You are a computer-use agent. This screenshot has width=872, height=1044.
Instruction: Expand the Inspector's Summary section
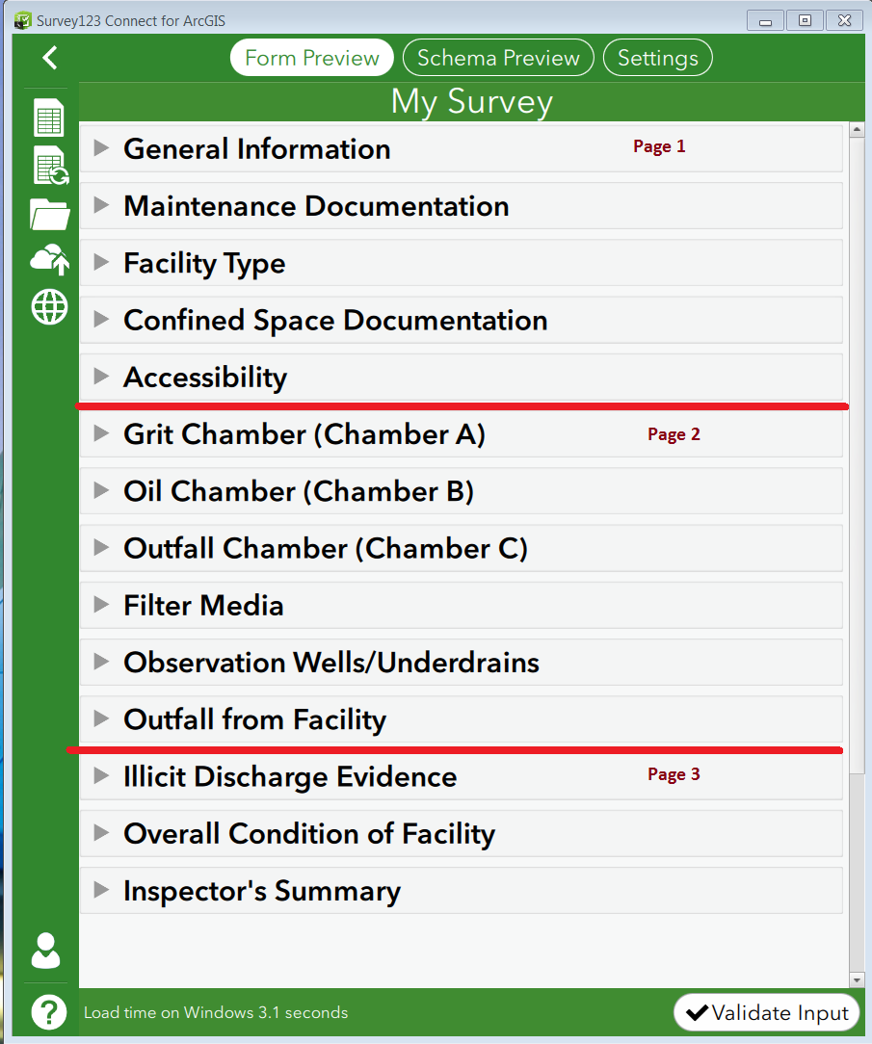click(461, 891)
